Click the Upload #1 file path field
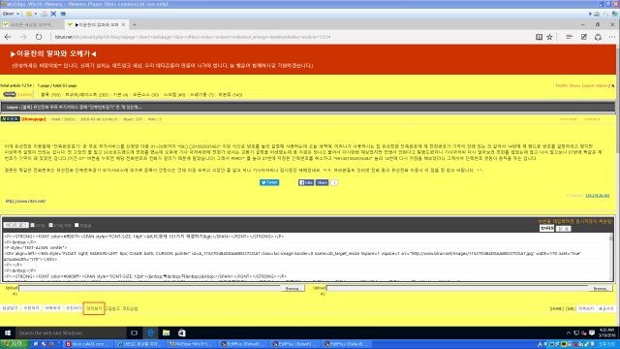The image size is (620, 349). coord(149,289)
